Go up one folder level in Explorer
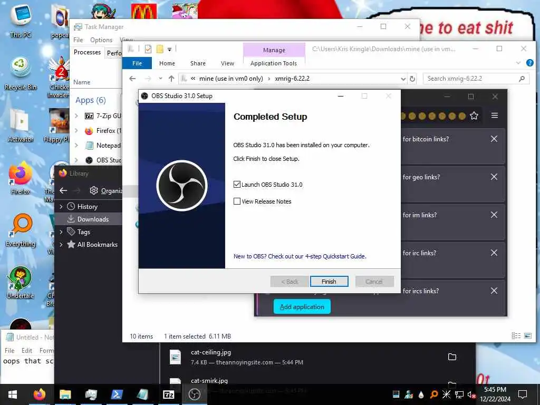Screen dimensions: 540x405 tap(171, 79)
